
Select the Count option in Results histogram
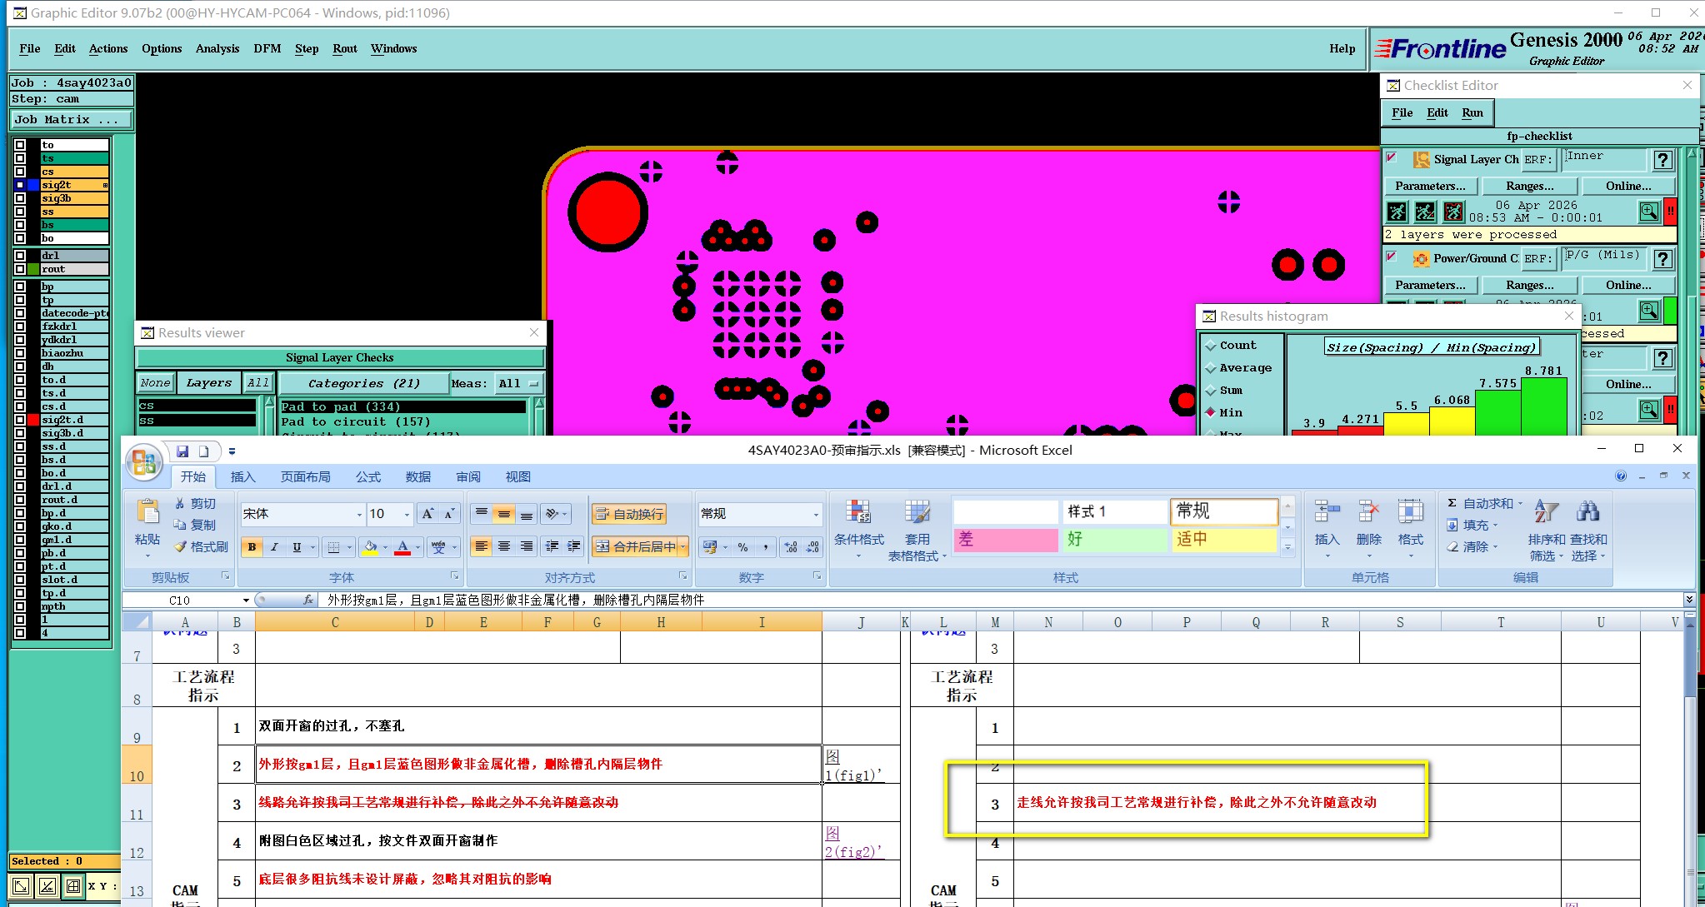[1211, 346]
